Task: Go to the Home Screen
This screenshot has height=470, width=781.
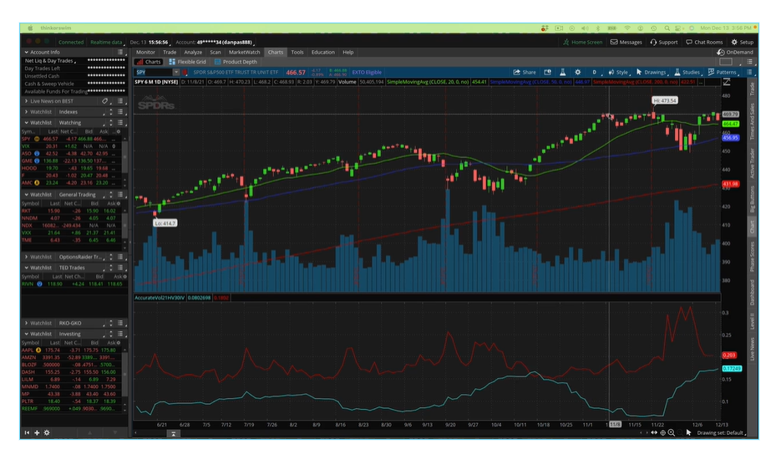Action: (583, 43)
